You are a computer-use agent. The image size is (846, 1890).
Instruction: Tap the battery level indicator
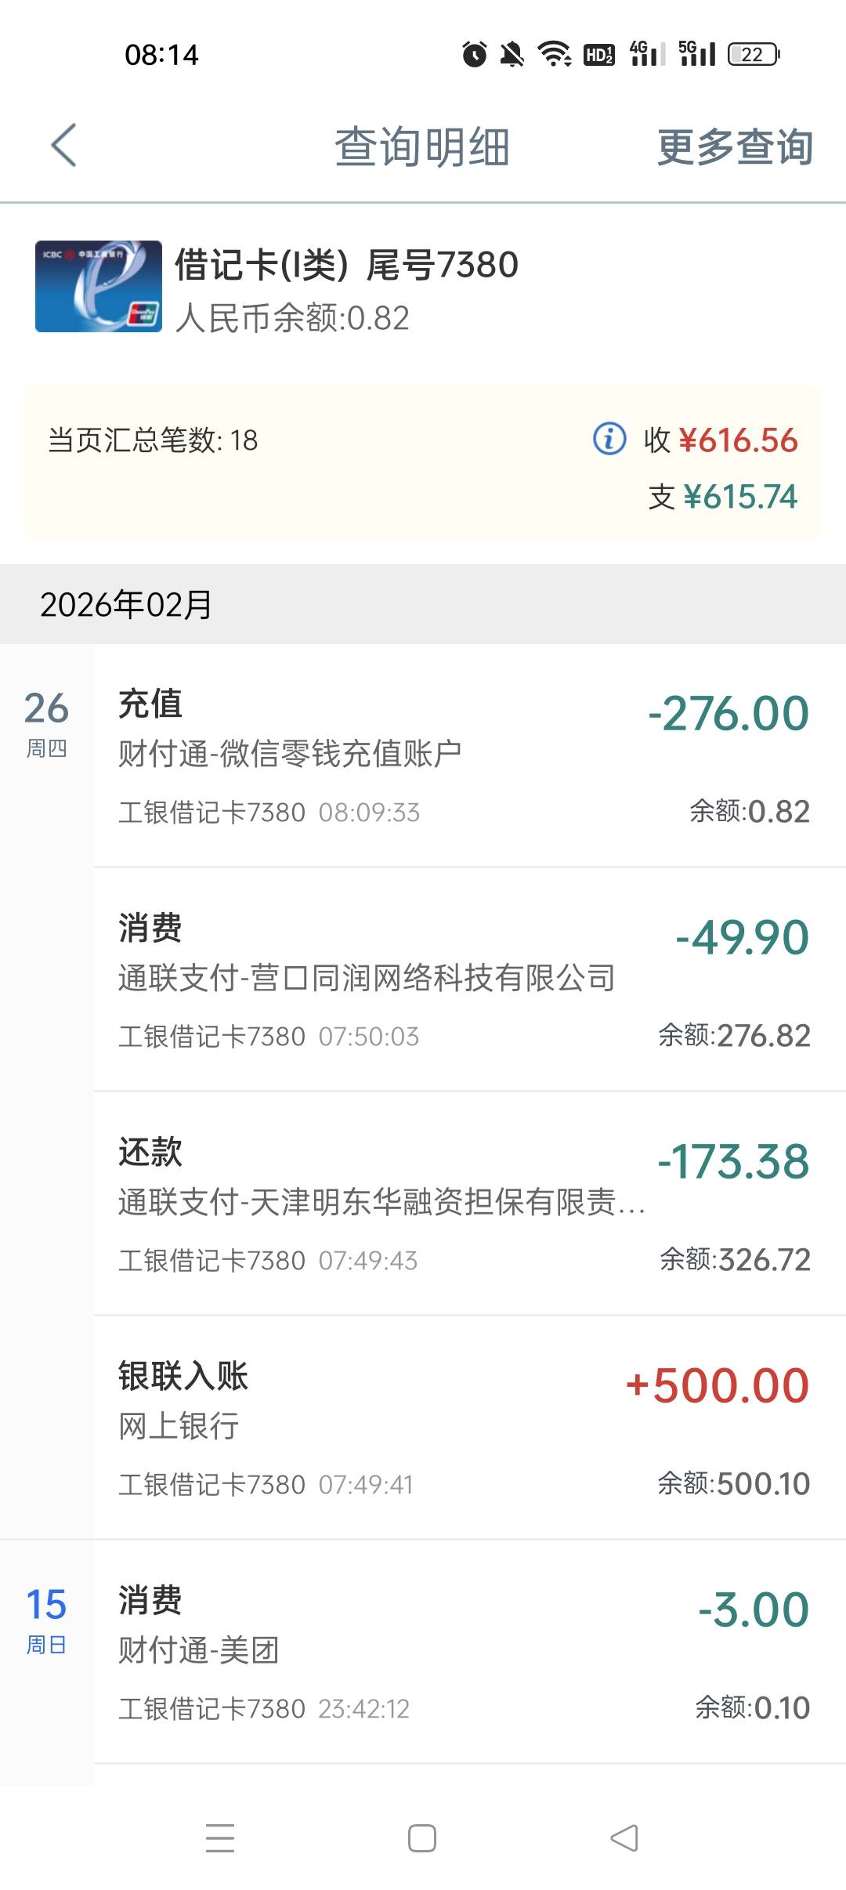coord(754,54)
